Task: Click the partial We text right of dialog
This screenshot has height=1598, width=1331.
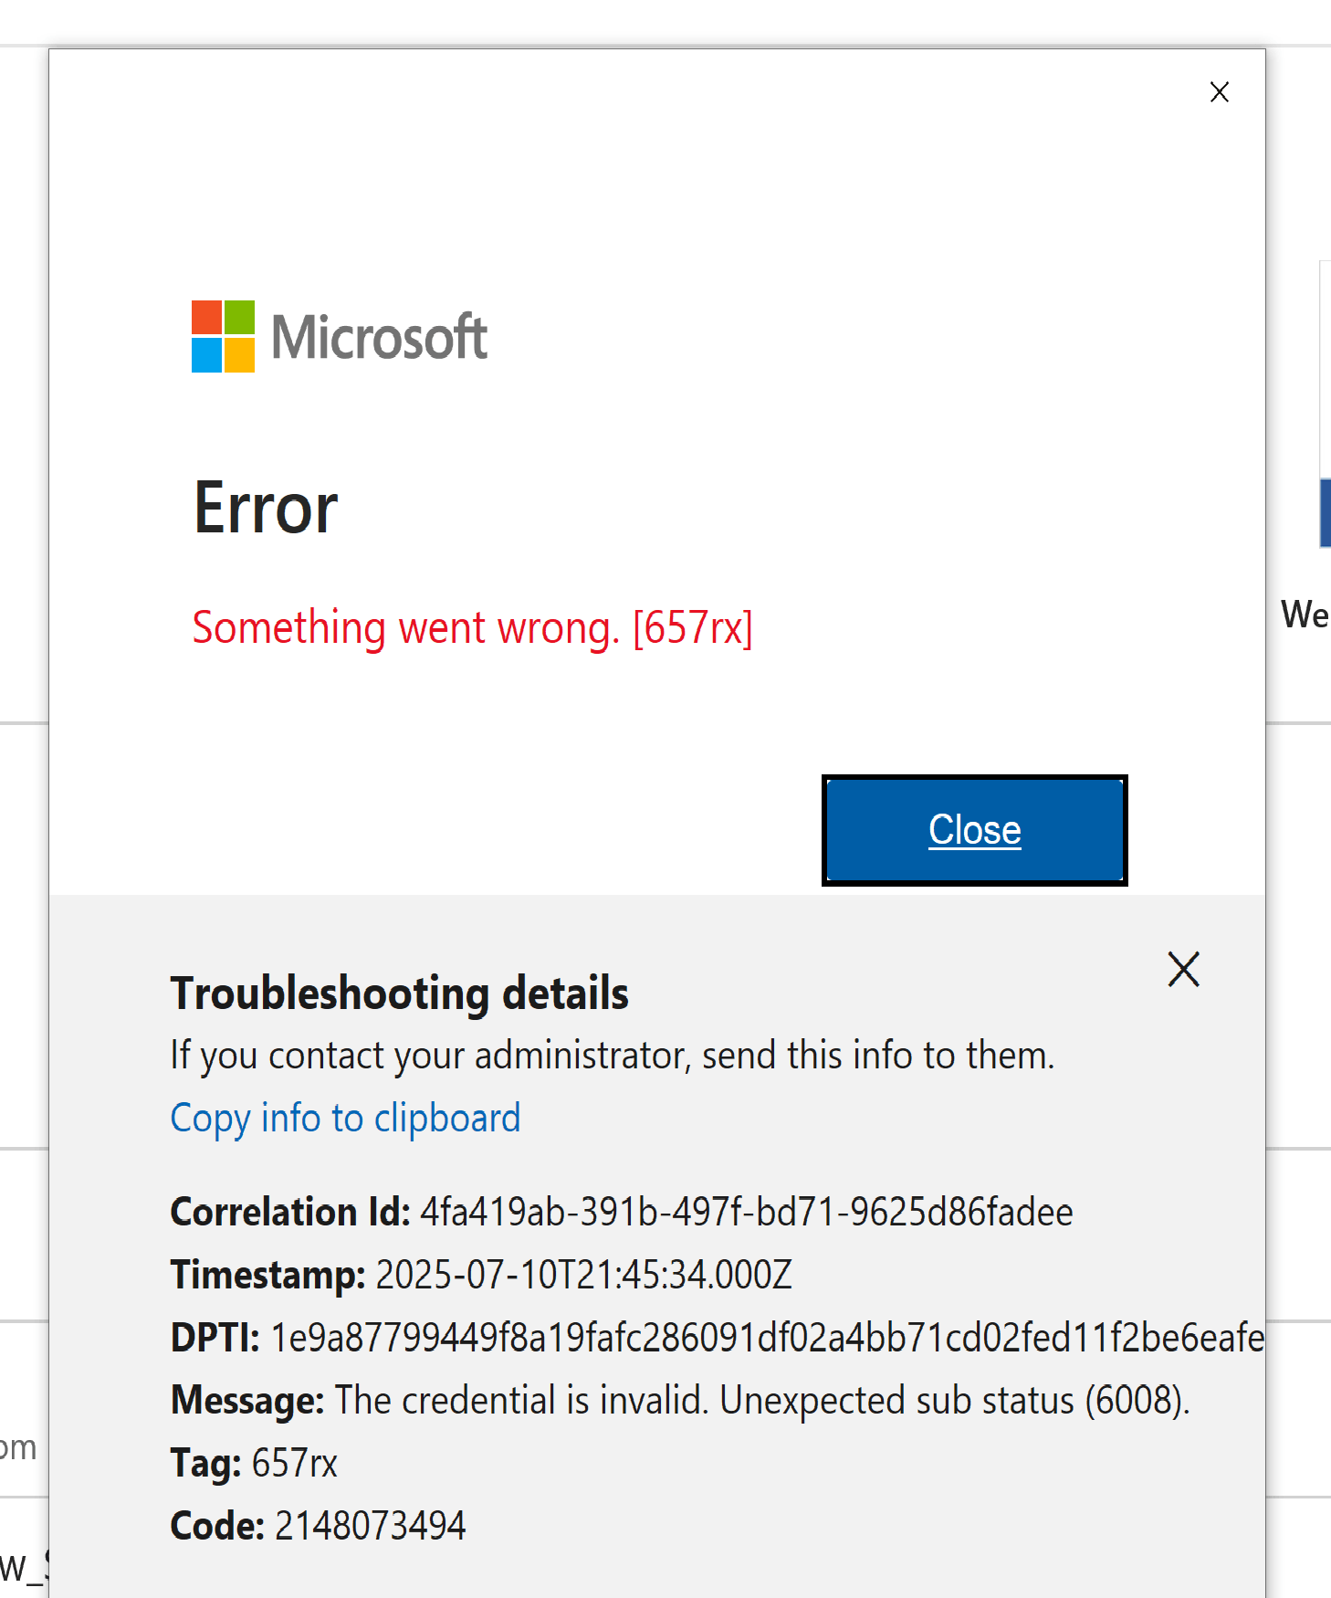Action: click(1305, 615)
